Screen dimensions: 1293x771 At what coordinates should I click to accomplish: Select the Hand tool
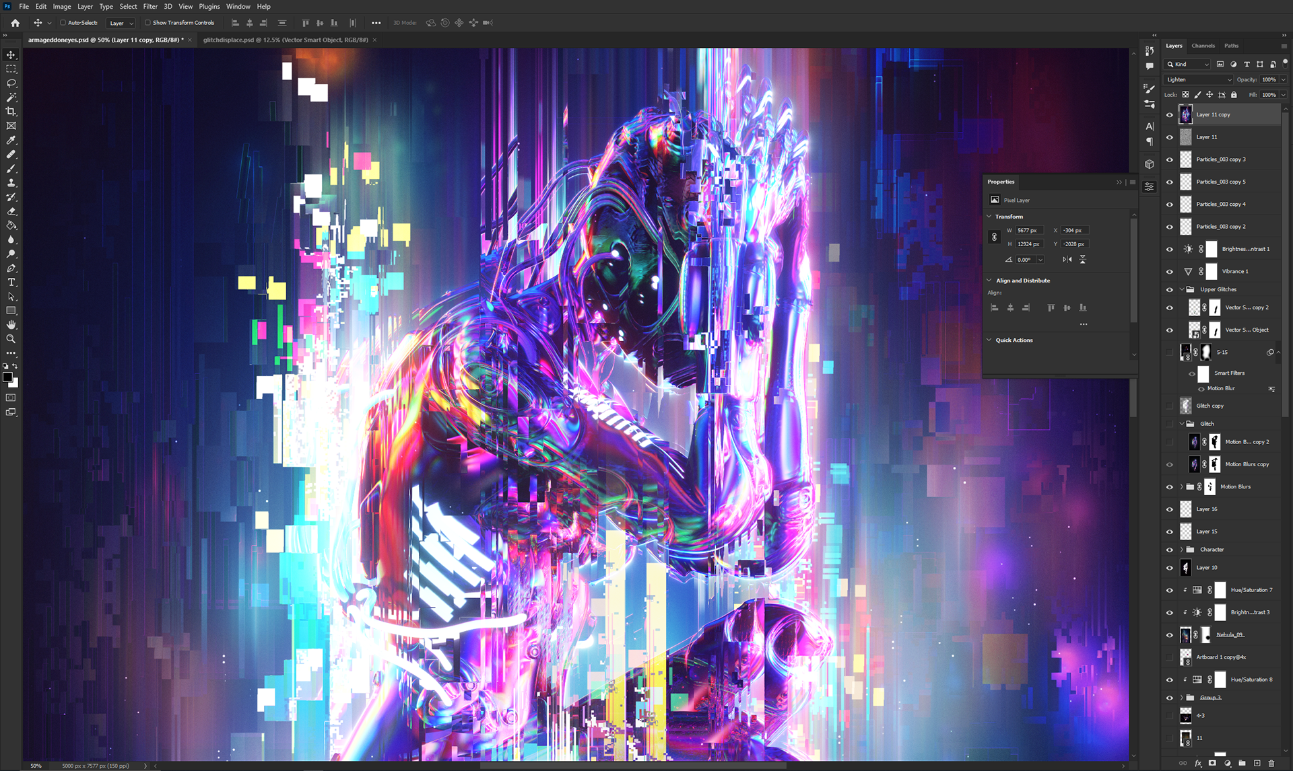pyautogui.click(x=11, y=325)
